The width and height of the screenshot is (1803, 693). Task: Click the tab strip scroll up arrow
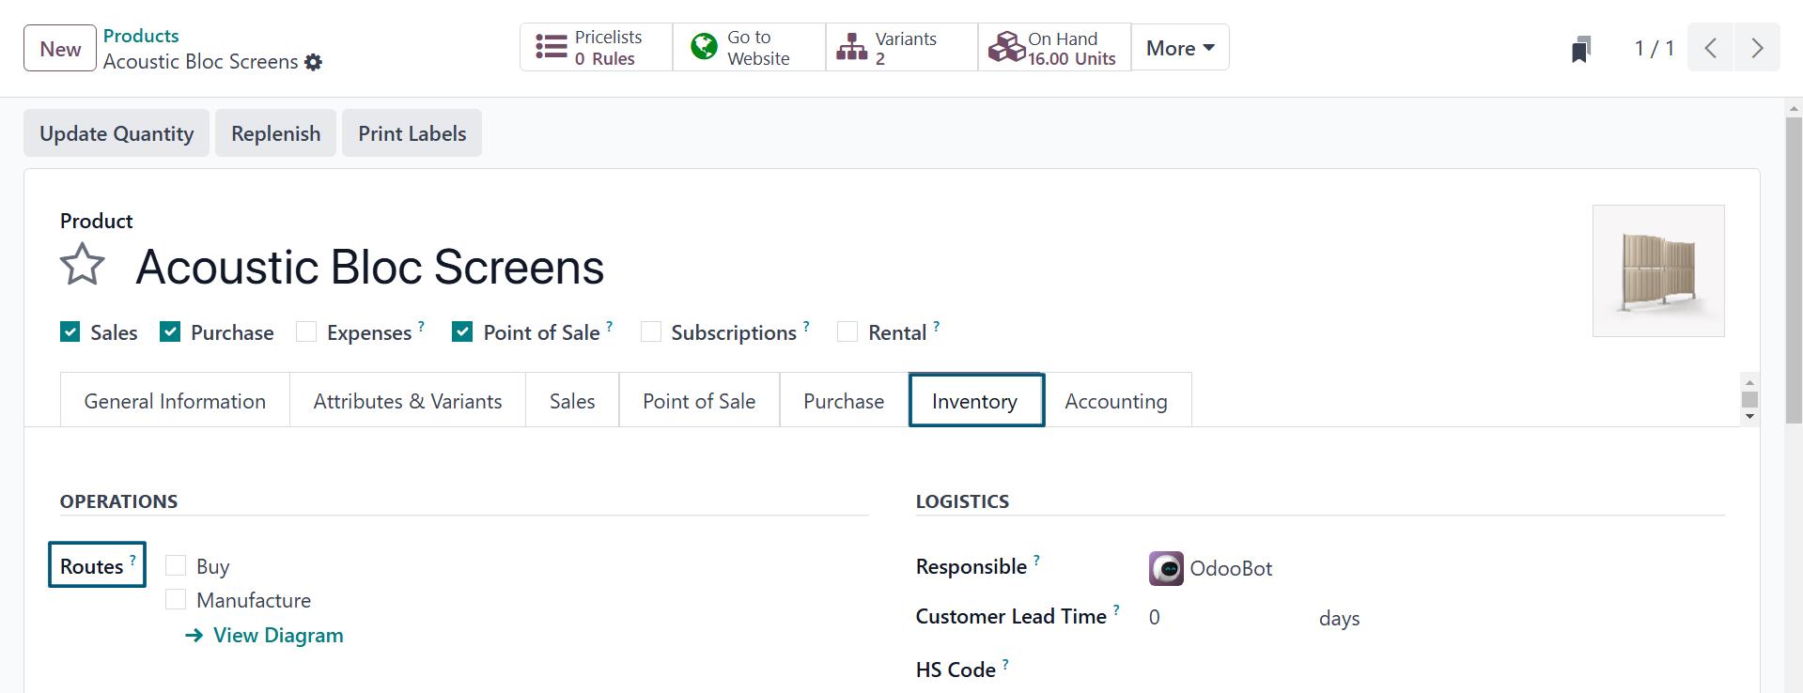1749,382
